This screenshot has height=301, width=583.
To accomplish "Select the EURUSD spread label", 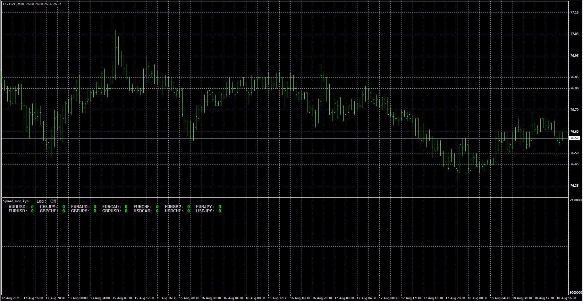I will 18,211.
